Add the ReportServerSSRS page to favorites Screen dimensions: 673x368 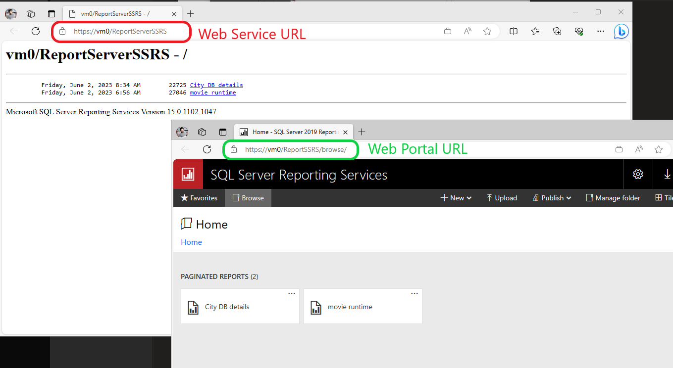487,31
